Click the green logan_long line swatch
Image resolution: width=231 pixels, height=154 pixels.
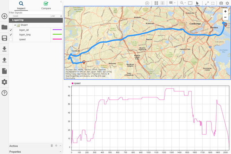[x=57, y=34]
